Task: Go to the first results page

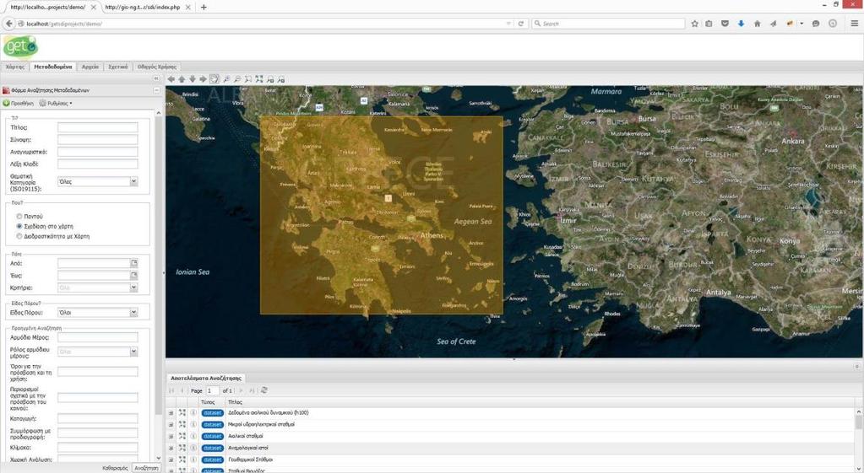Action: (x=171, y=390)
